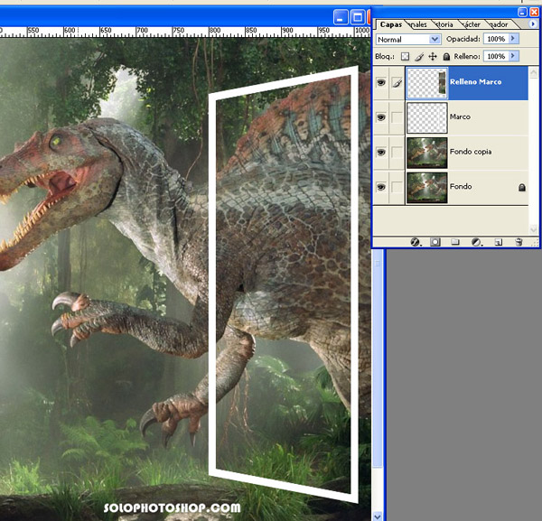
Task: Hide the Relleno Marco layer
Action: [x=381, y=82]
